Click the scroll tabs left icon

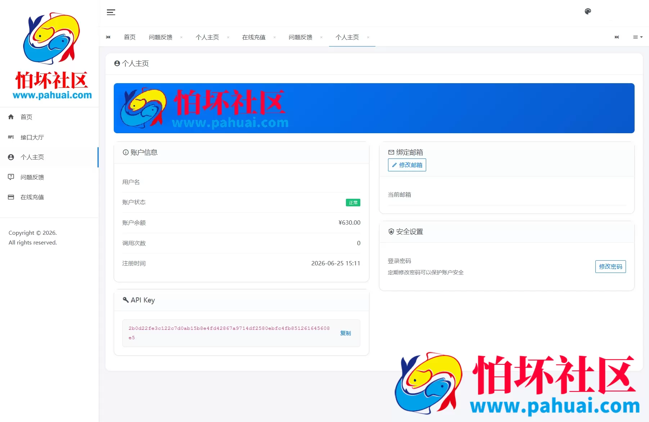click(108, 37)
